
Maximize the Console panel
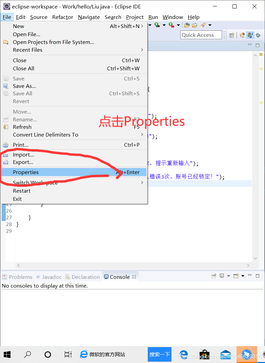(258, 276)
